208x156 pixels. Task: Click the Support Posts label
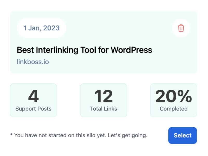[34, 109]
